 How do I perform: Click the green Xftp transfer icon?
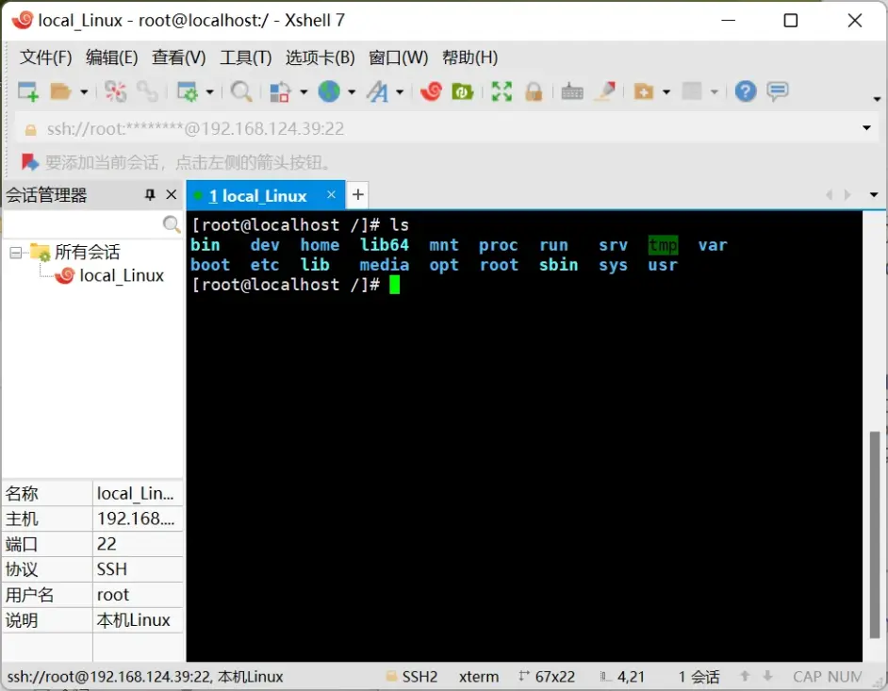pos(462,91)
